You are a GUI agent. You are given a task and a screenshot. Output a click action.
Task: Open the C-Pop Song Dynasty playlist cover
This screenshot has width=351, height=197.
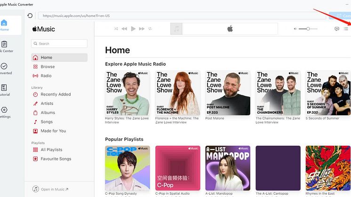[128, 168]
